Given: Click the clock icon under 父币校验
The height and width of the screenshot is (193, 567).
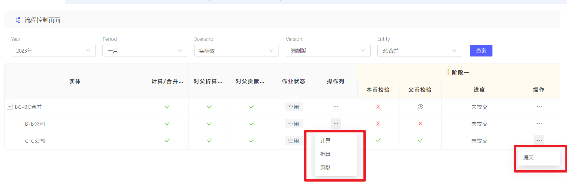Looking at the screenshot, I should point(420,107).
